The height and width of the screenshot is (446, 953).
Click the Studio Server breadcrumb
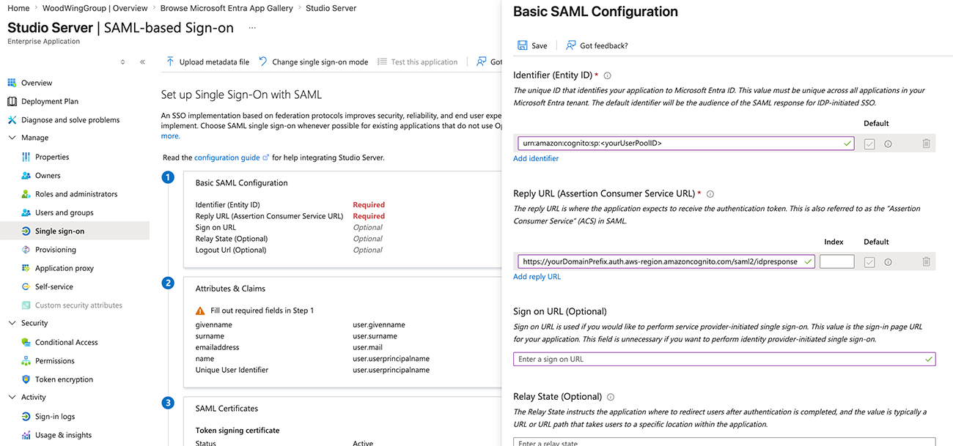pos(331,8)
